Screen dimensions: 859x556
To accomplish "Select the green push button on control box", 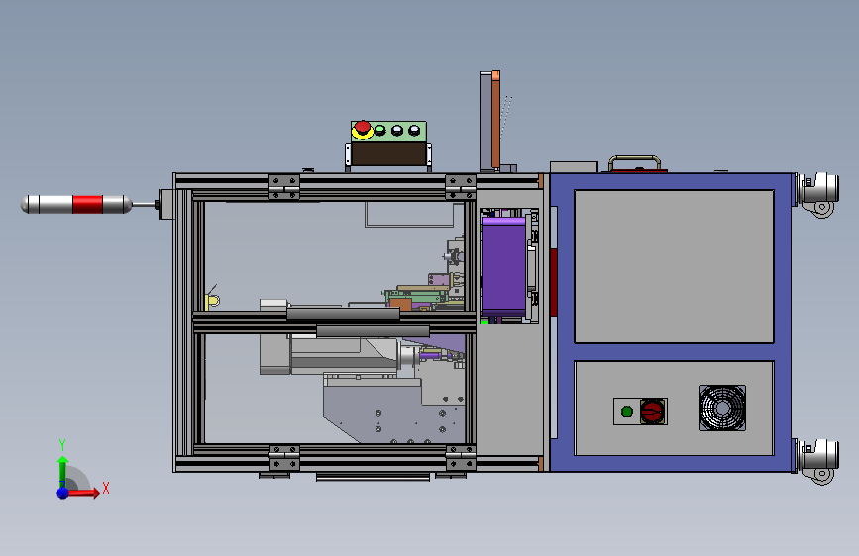I will pos(380,131).
